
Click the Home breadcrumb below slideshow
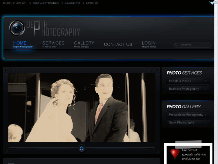pos(11,163)
